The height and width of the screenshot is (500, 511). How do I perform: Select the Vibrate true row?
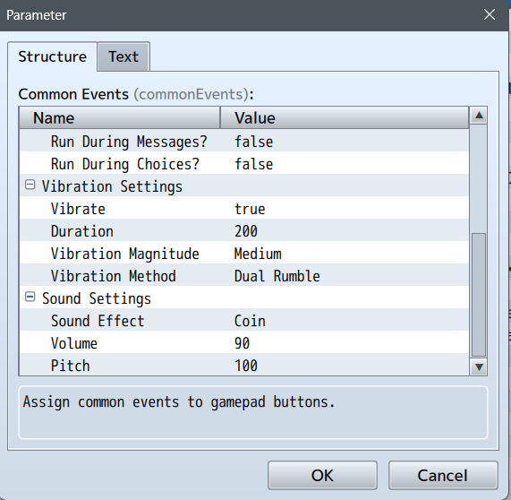tap(244, 209)
